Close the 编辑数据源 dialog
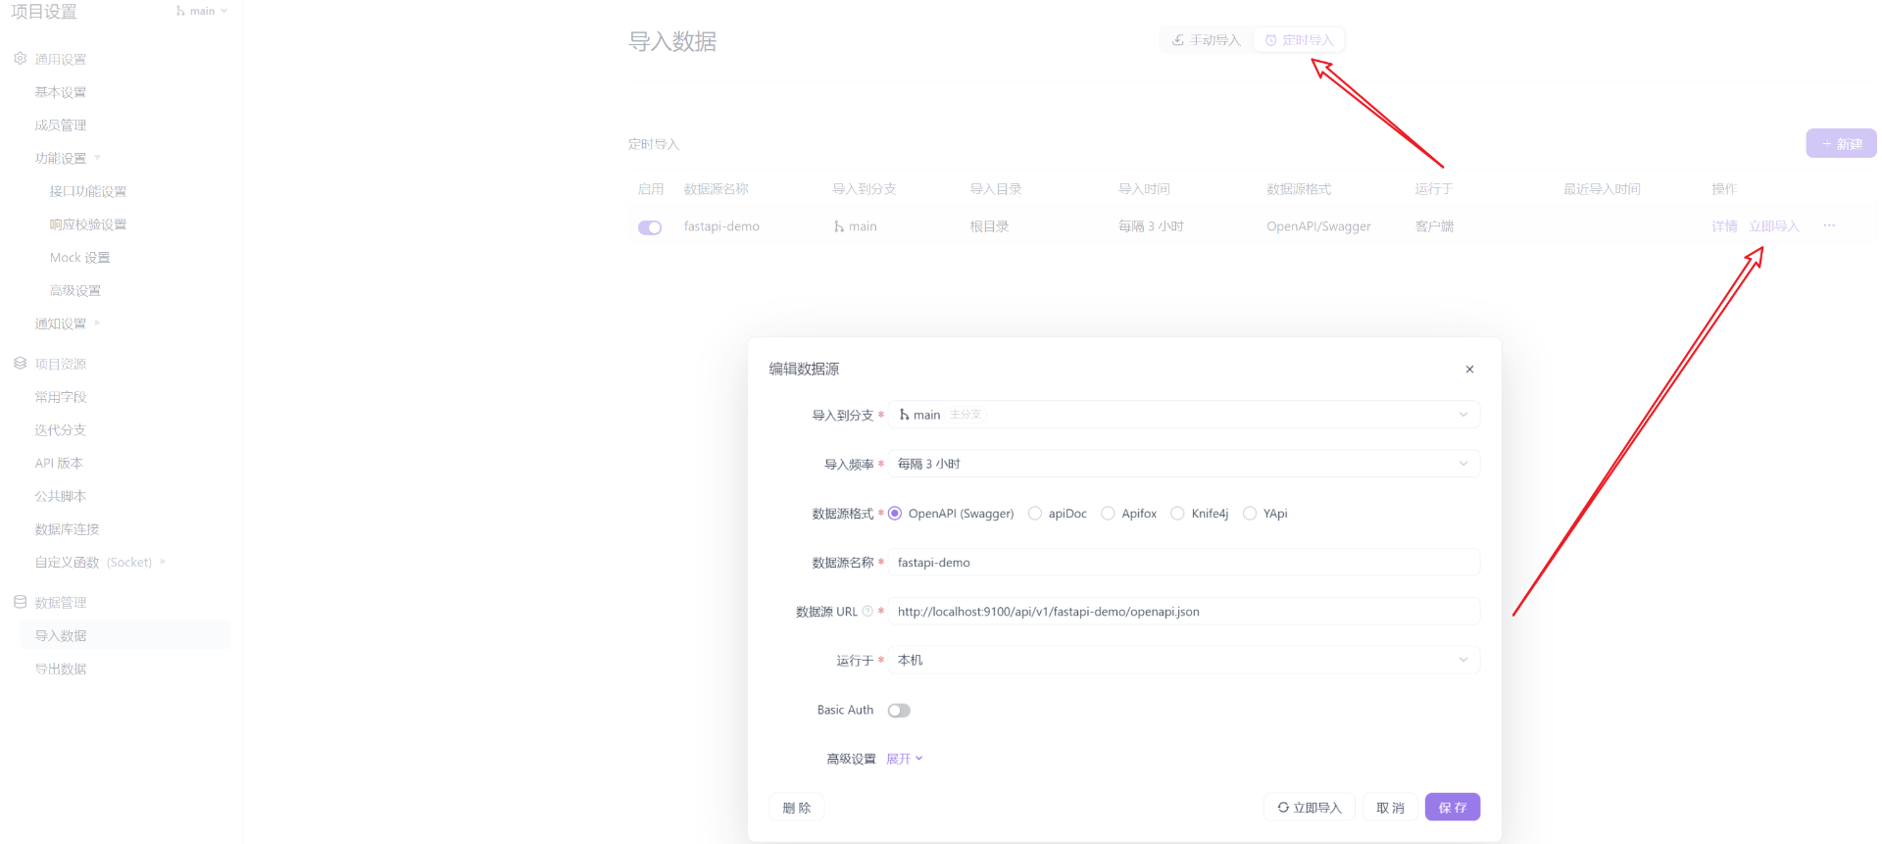Viewport: 1882px width, 844px height. point(1469,370)
